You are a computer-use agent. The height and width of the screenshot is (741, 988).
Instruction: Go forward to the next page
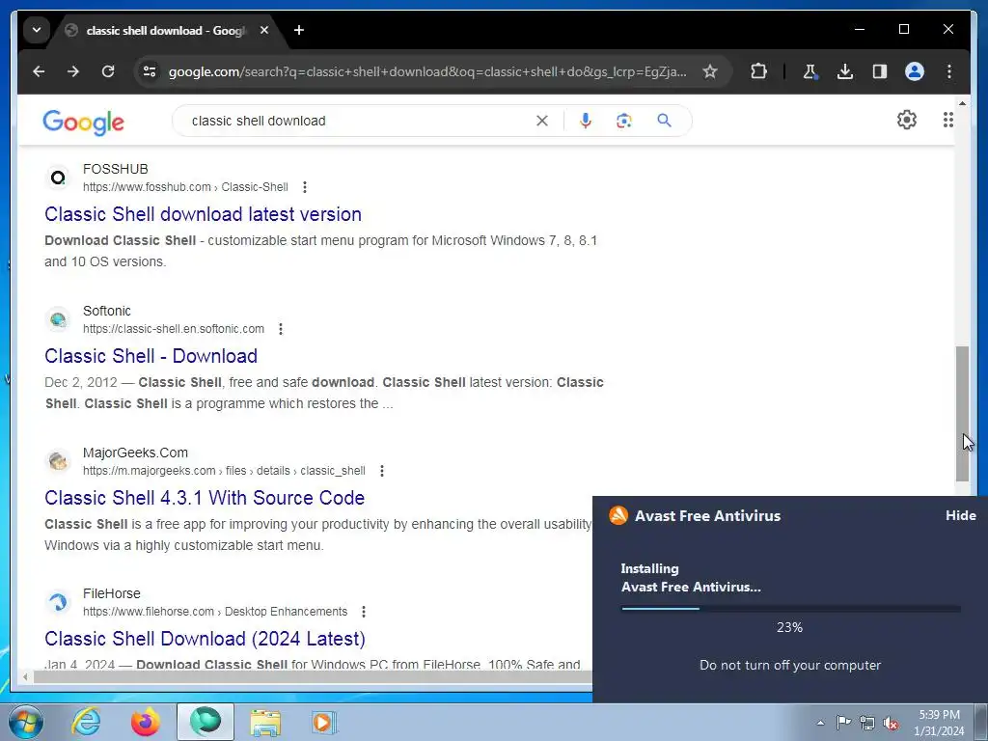73,71
